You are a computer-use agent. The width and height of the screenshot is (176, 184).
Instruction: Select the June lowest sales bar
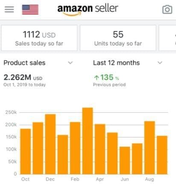click(x=125, y=161)
